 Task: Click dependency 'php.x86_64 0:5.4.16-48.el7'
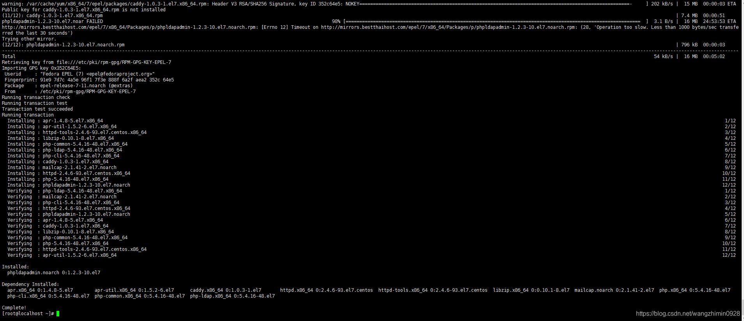click(x=695, y=290)
